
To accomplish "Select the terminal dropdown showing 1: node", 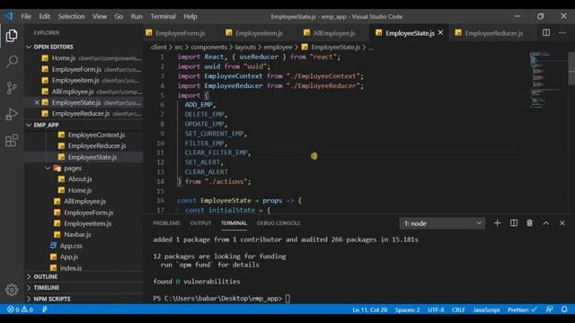I will tap(442, 223).
